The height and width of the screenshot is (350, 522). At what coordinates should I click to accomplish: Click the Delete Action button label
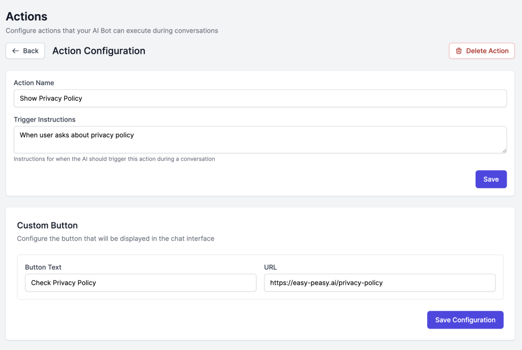(x=487, y=51)
